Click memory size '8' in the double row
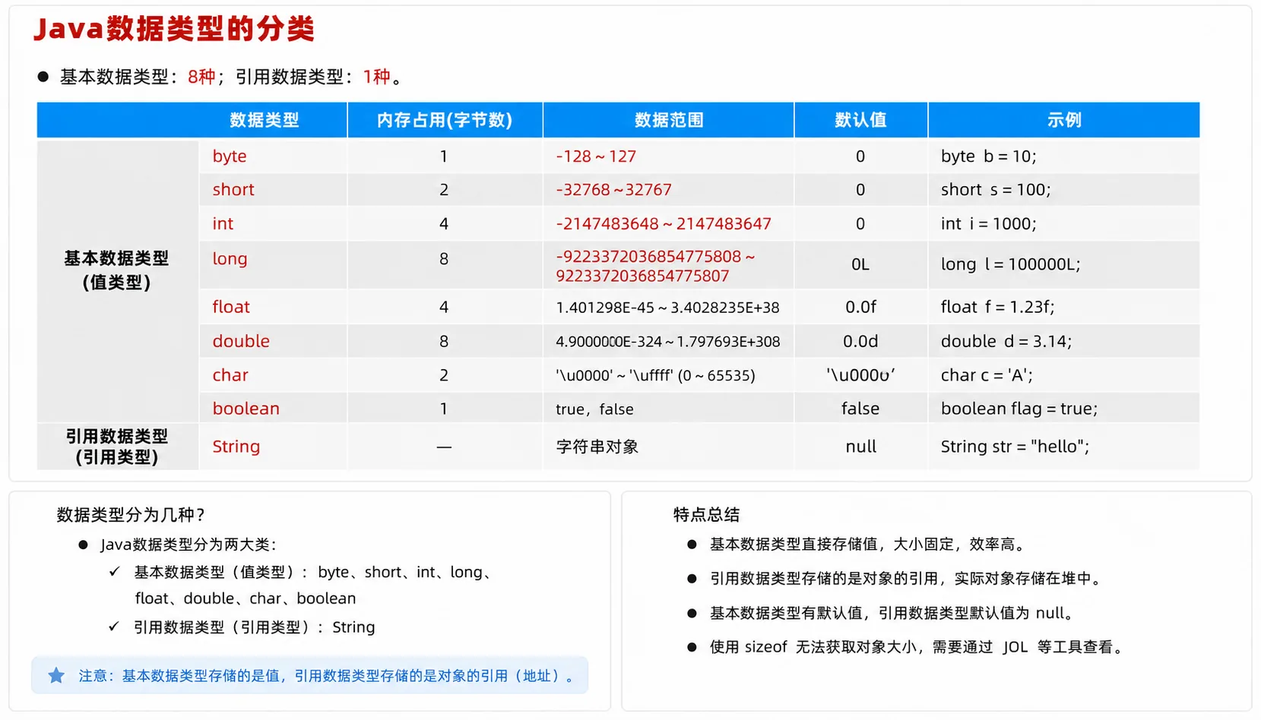This screenshot has width=1261, height=720. tap(444, 341)
